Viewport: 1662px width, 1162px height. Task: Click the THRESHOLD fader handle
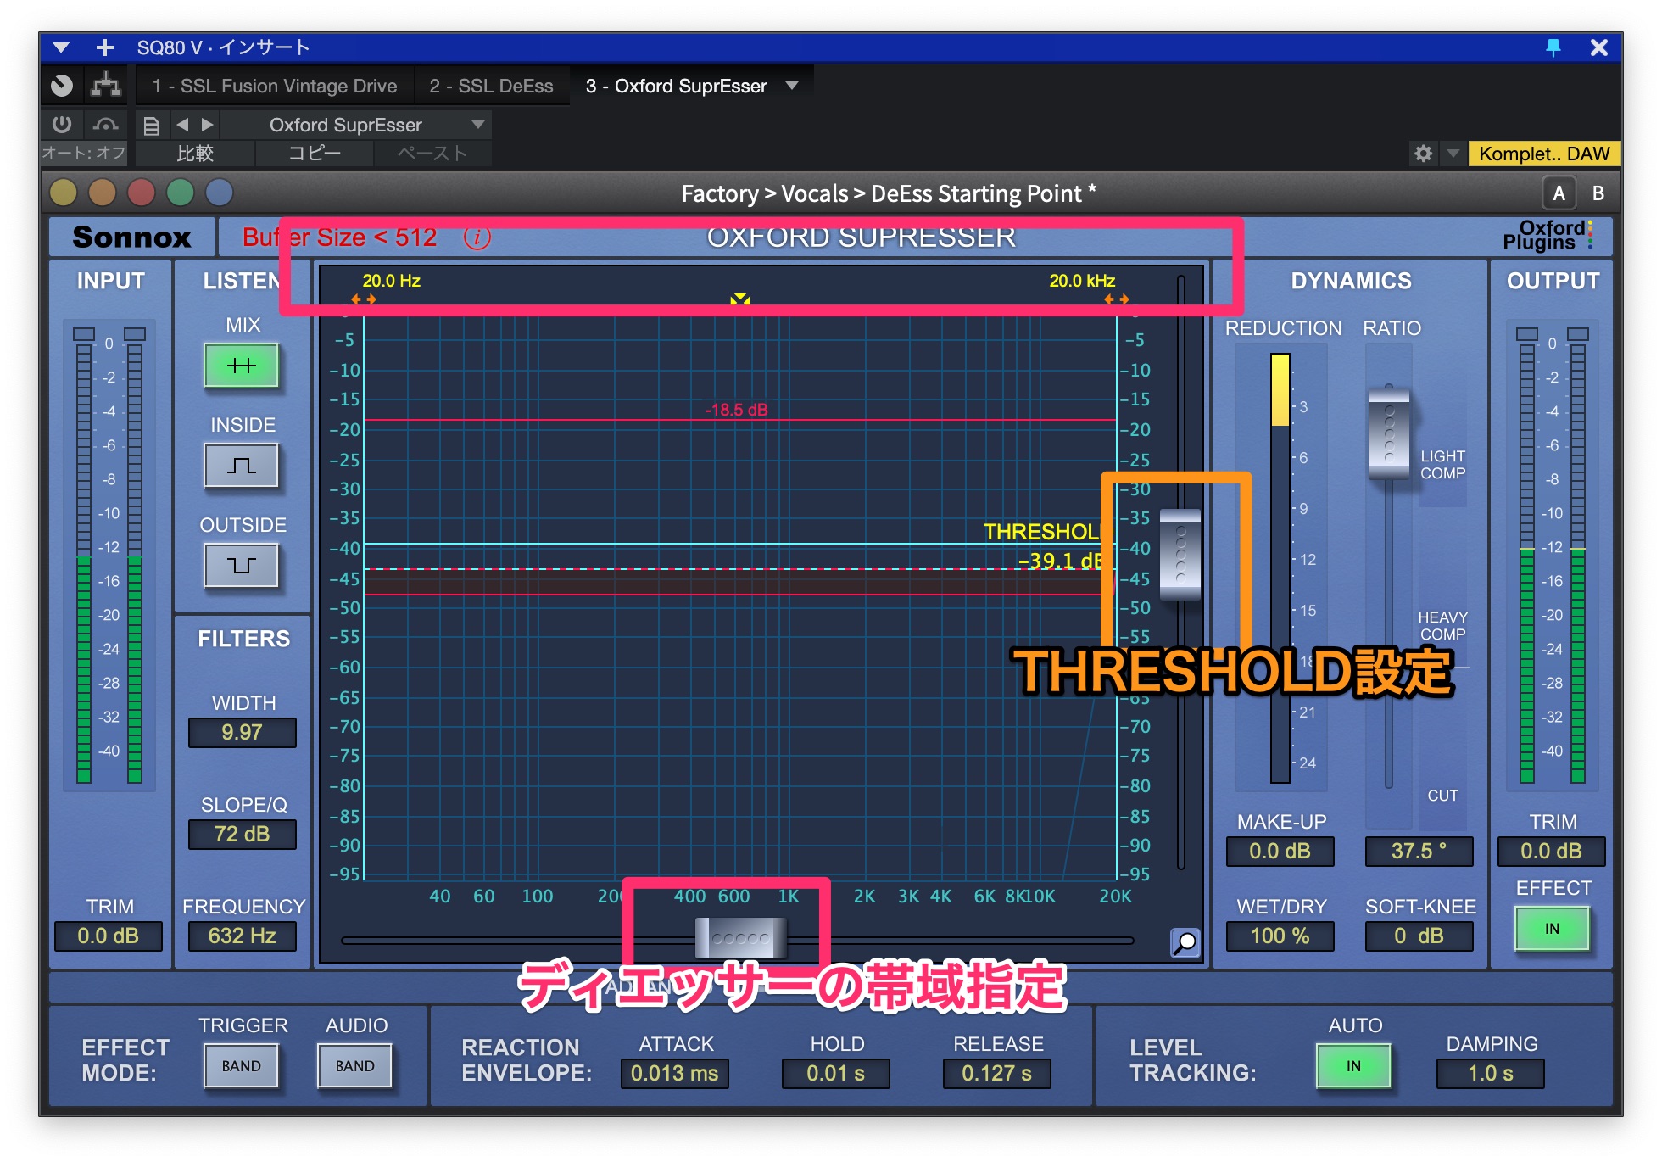(1180, 555)
